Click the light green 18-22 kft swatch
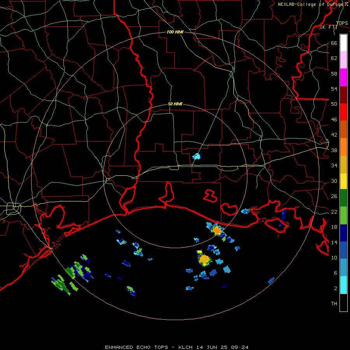The width and height of the screenshot is (350, 350). pos(343,215)
